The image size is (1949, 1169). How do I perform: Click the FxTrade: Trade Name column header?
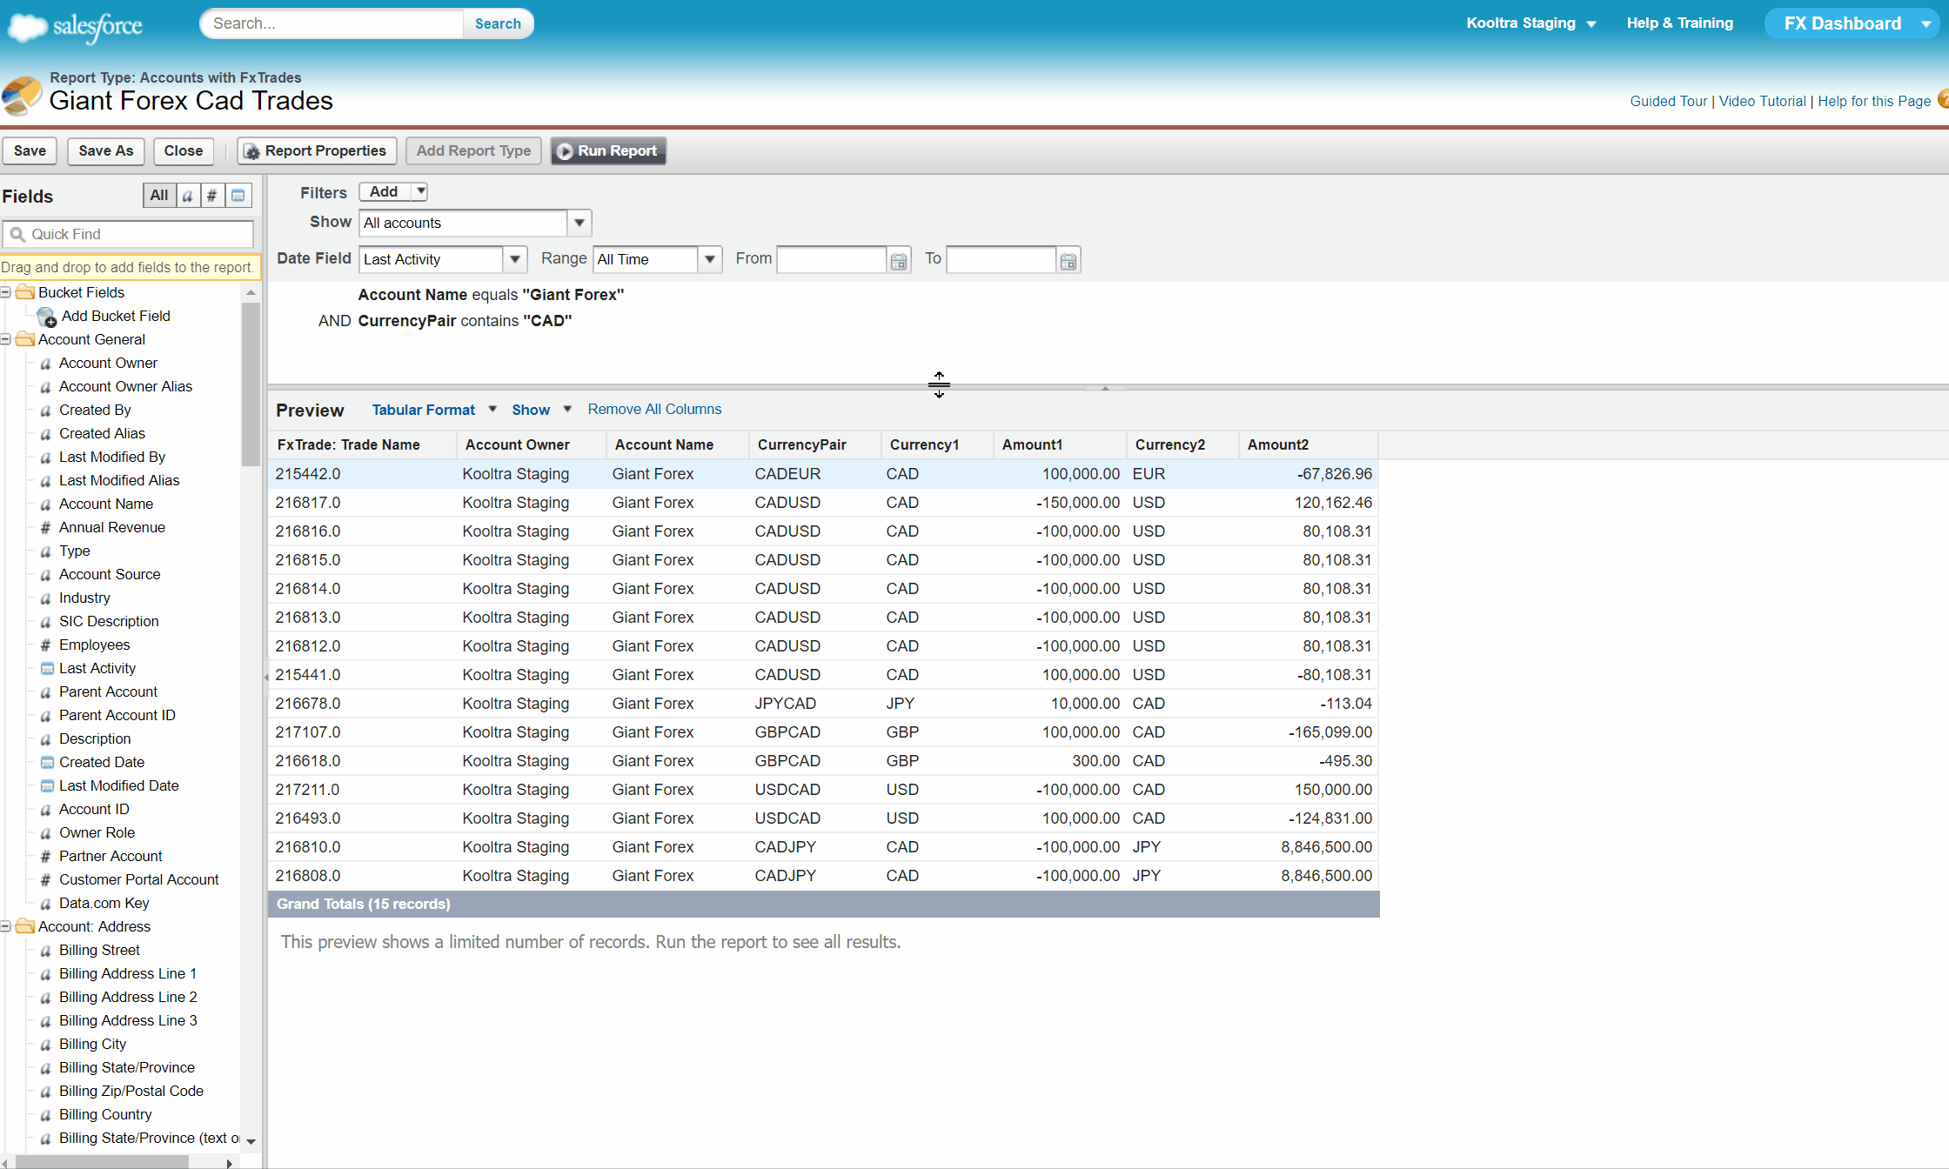click(363, 444)
